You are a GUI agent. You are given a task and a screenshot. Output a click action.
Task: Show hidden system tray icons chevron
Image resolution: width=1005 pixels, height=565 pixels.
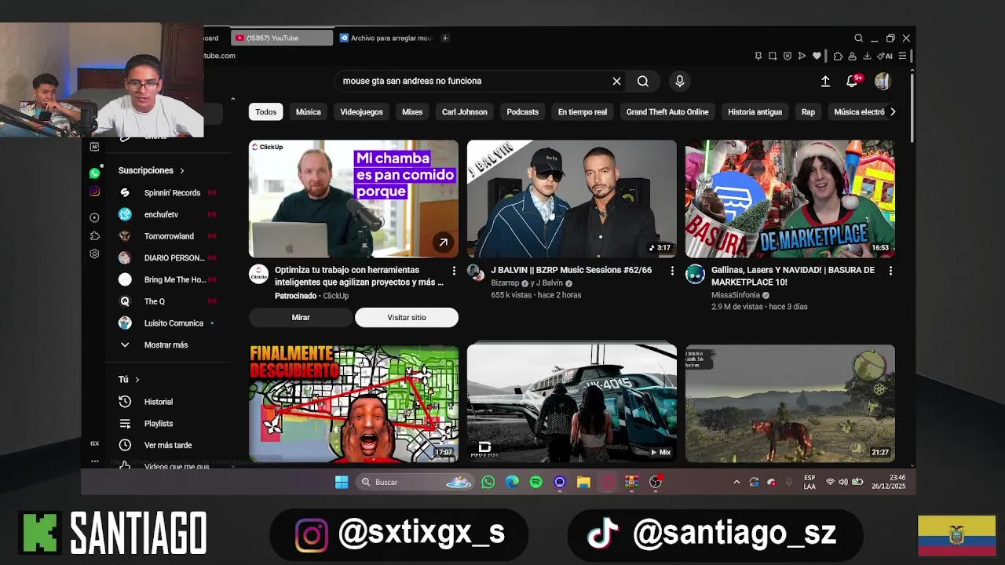tap(736, 482)
